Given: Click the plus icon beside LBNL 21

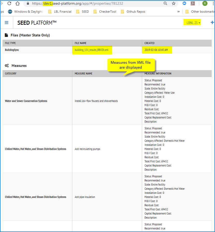Looking at the screenshot, I should (x=212, y=22).
